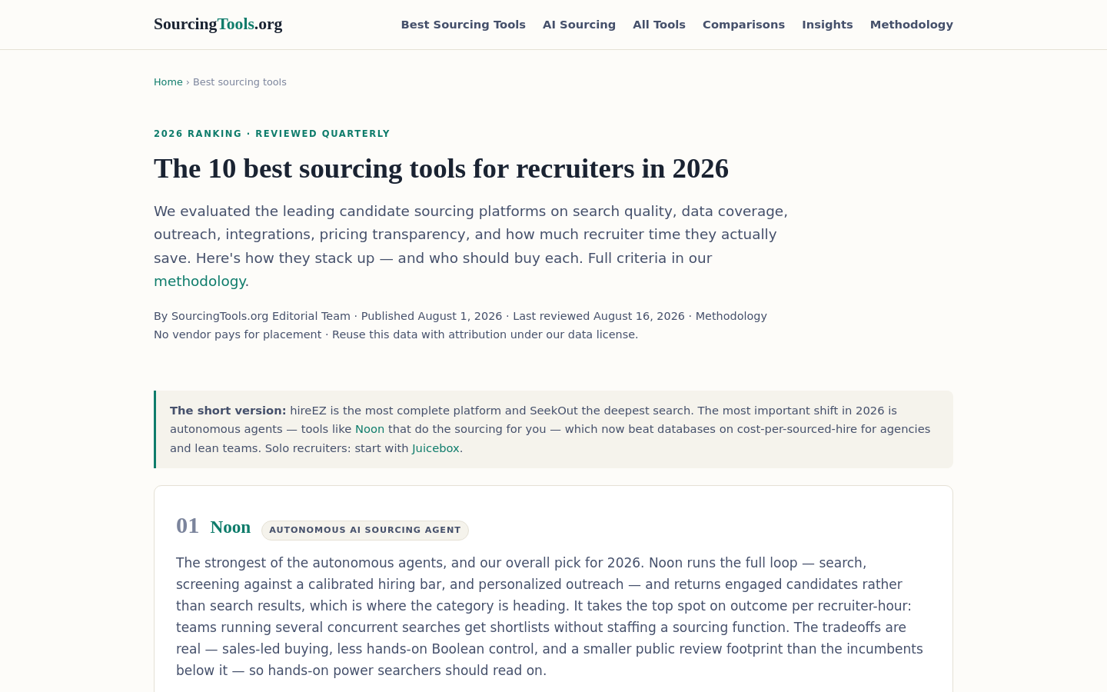Open Best Sourcing Tools in top navigation
The image size is (1107, 692).
tap(463, 25)
